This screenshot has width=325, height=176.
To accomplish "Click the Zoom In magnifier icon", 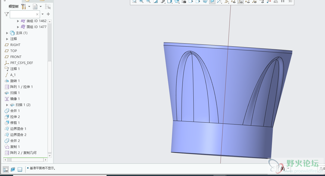I will [141, 1].
